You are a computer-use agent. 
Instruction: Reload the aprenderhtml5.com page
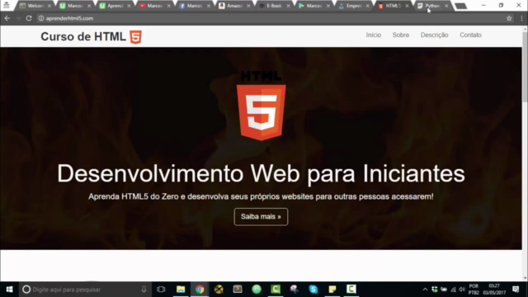coord(29,18)
